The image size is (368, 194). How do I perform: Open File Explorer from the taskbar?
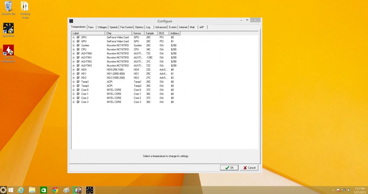click(x=32, y=190)
